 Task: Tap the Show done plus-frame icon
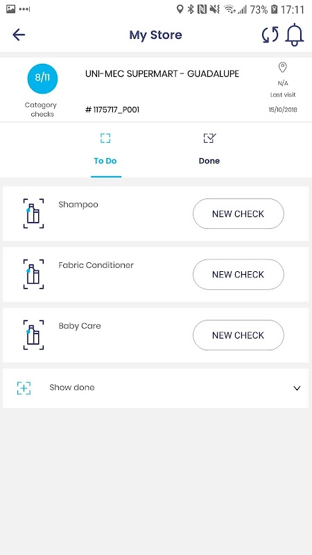coord(24,388)
